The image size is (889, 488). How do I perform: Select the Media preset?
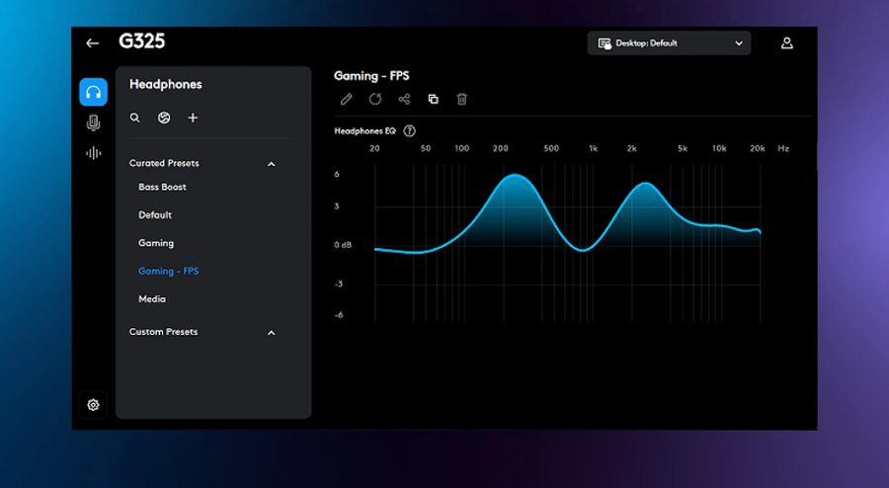(152, 298)
